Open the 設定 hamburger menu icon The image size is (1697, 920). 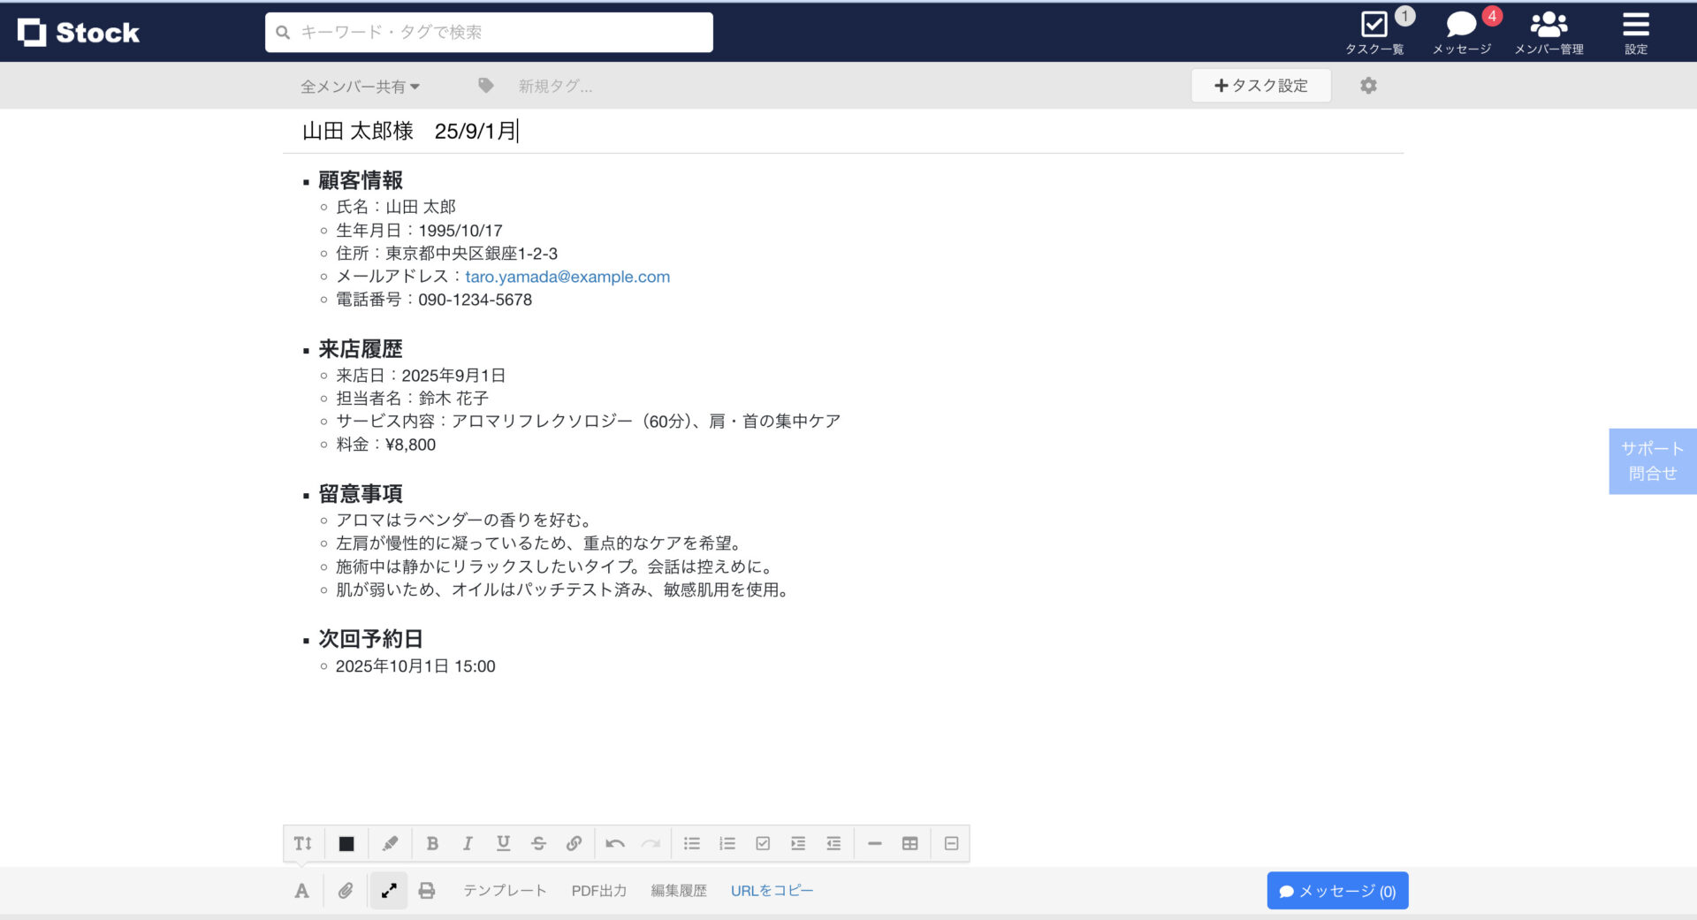[x=1635, y=25]
